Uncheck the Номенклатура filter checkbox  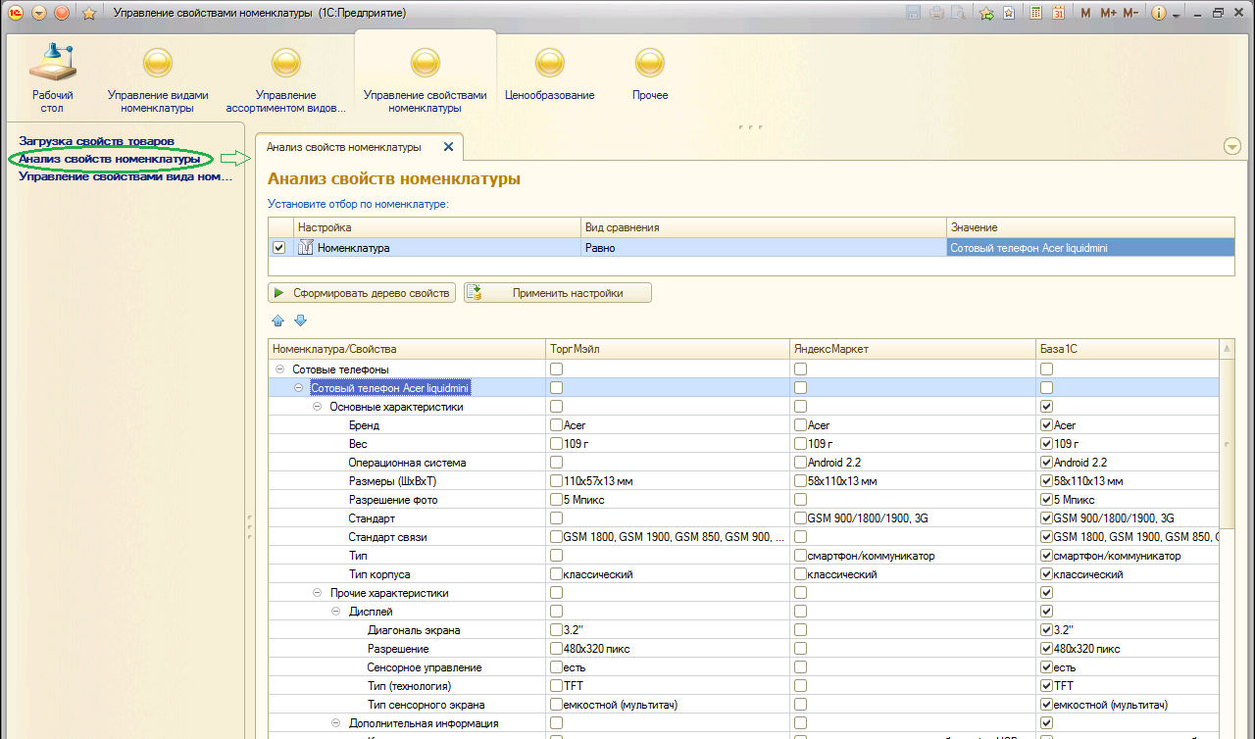coord(279,248)
